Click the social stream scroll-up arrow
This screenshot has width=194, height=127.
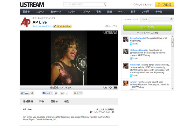point(173,37)
